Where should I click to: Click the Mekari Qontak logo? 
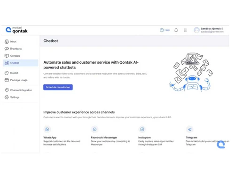[x=16, y=30]
